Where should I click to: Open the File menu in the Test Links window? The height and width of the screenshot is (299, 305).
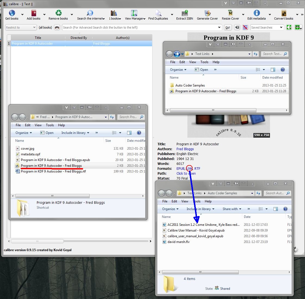coord(173,62)
